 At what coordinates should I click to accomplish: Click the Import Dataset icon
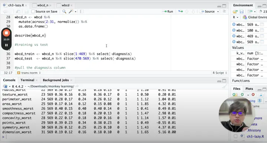click(250, 11)
